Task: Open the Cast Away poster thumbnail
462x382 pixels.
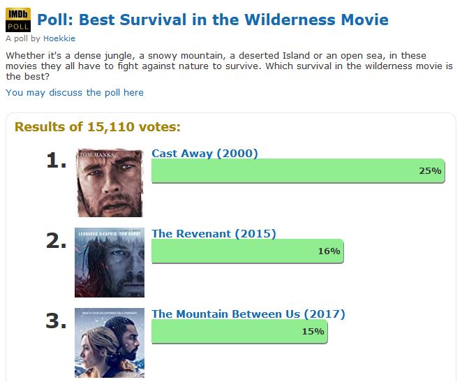Action: point(110,182)
